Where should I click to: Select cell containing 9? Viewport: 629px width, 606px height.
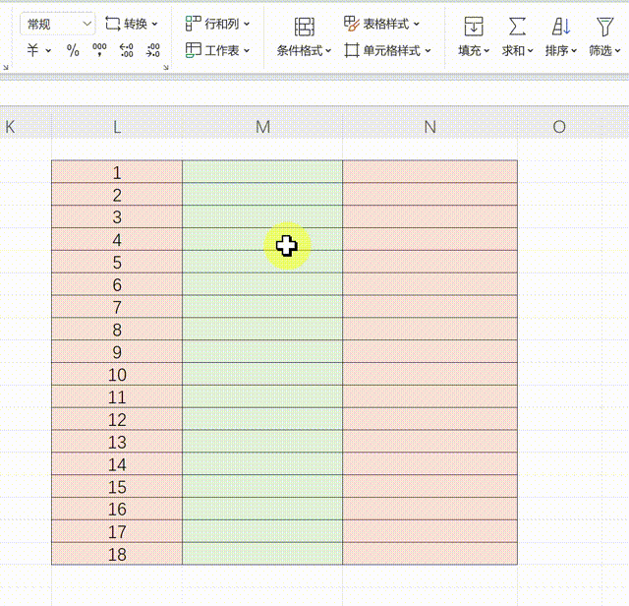click(x=117, y=351)
